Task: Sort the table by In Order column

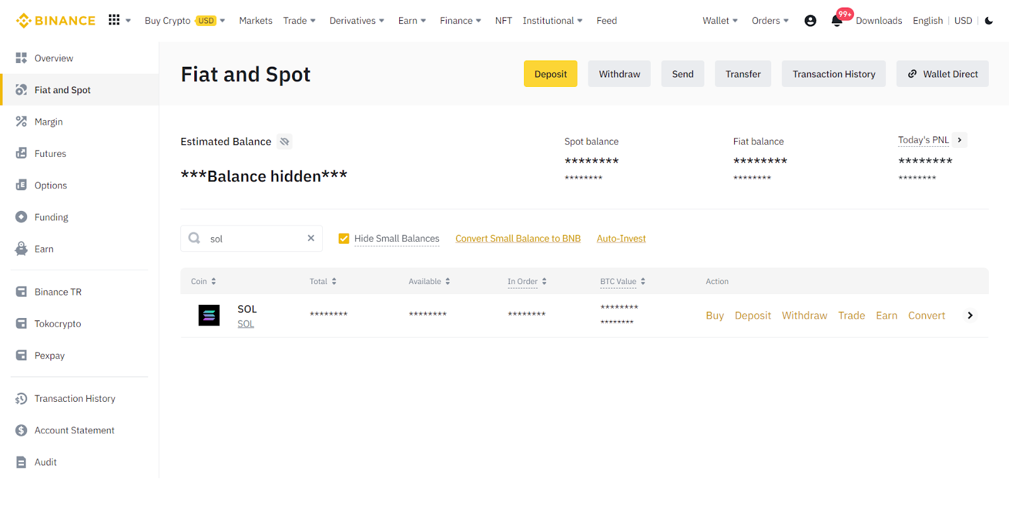Action: point(527,282)
